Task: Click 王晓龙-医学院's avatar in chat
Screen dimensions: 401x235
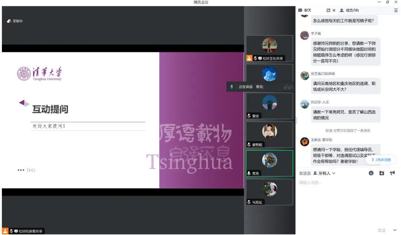Action: tap(304, 141)
